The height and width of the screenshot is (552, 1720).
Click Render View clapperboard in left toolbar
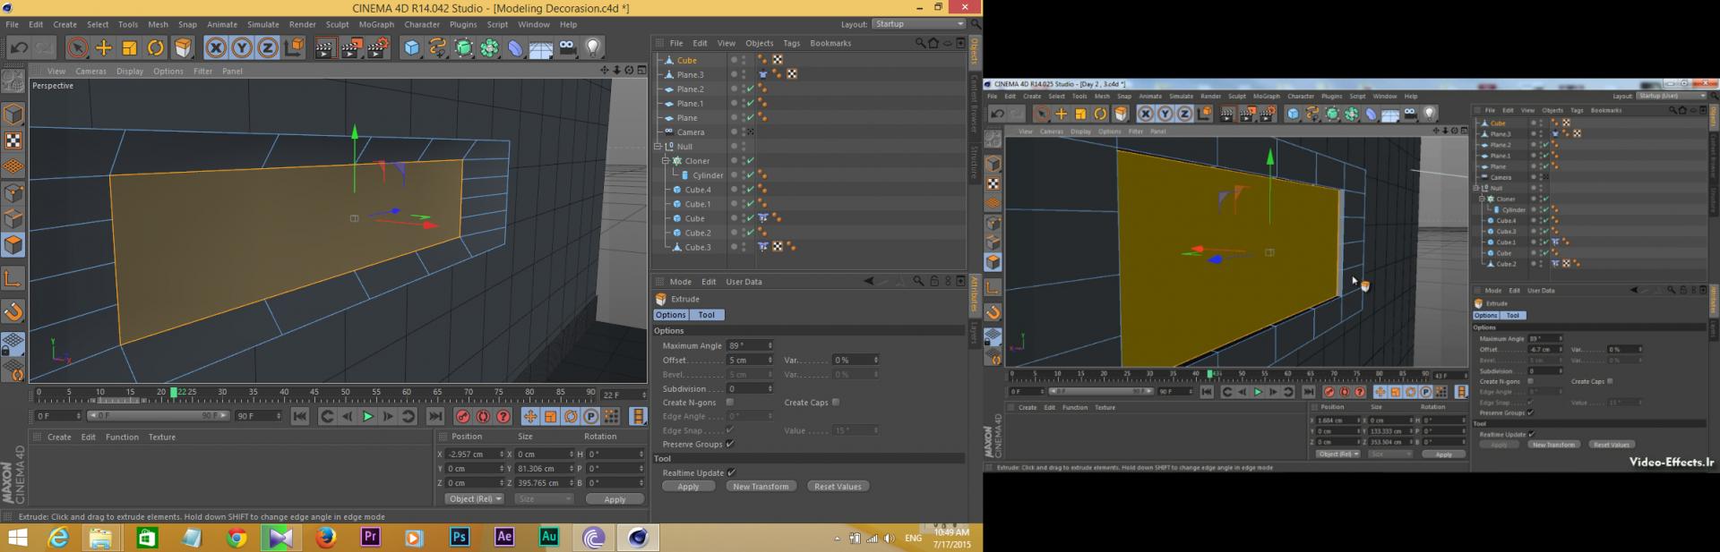[x=325, y=47]
